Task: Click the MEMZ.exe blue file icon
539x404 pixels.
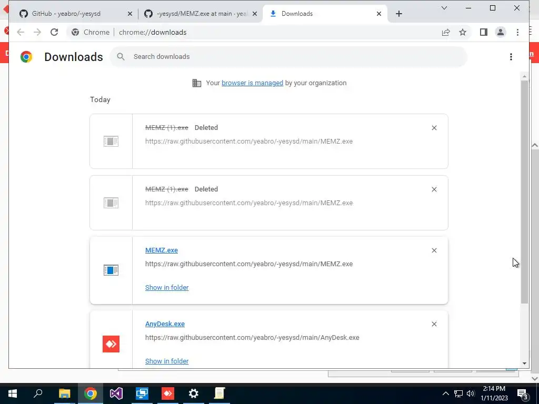Action: coord(111,270)
